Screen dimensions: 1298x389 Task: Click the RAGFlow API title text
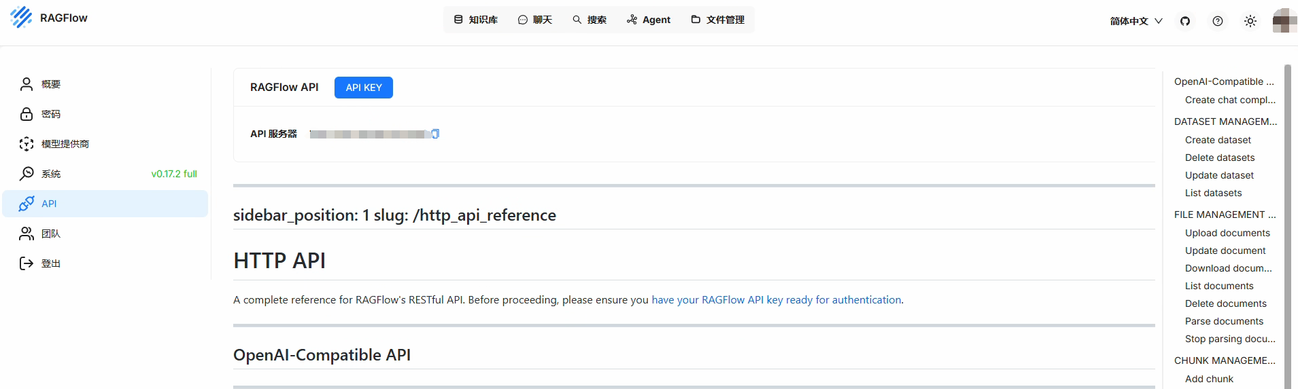tap(284, 88)
